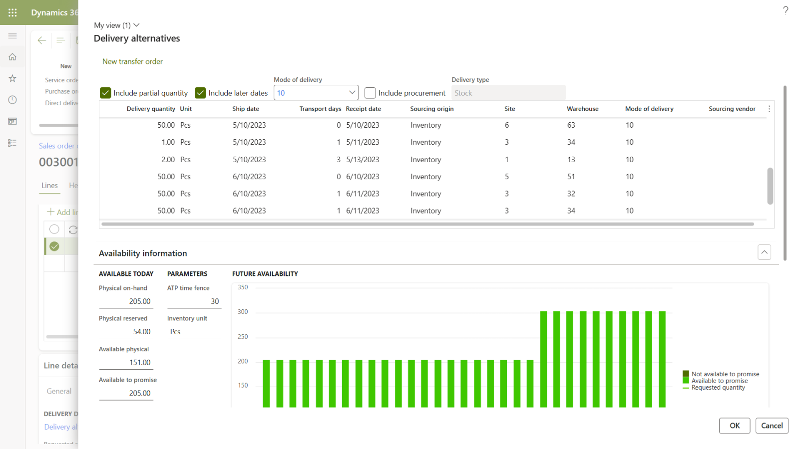799x449 pixels.
Task: Uncheck Include later dates checkbox
Action: [x=200, y=93]
